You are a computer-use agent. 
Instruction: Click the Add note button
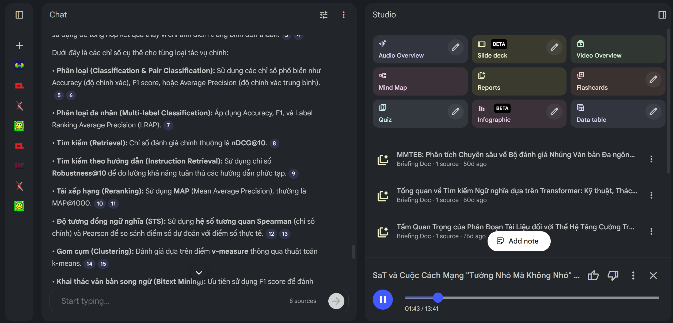click(519, 241)
